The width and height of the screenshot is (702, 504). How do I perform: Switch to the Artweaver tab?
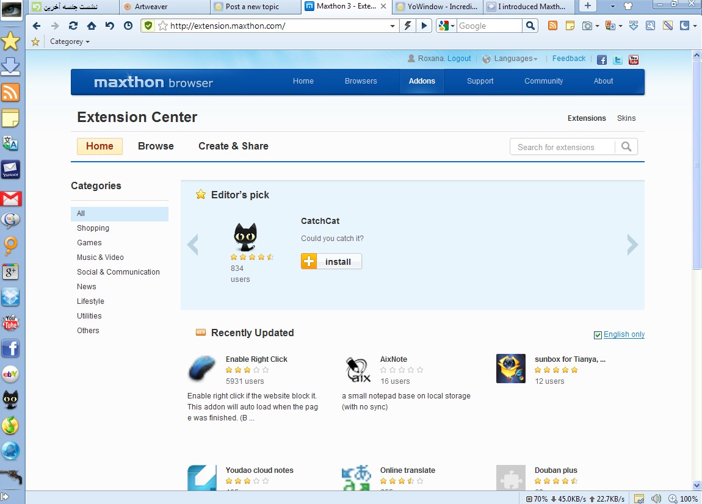point(164,7)
